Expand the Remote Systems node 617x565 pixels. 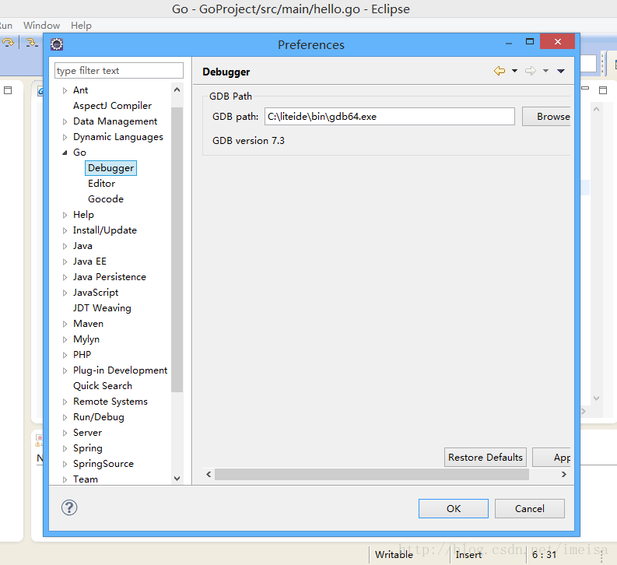point(65,402)
